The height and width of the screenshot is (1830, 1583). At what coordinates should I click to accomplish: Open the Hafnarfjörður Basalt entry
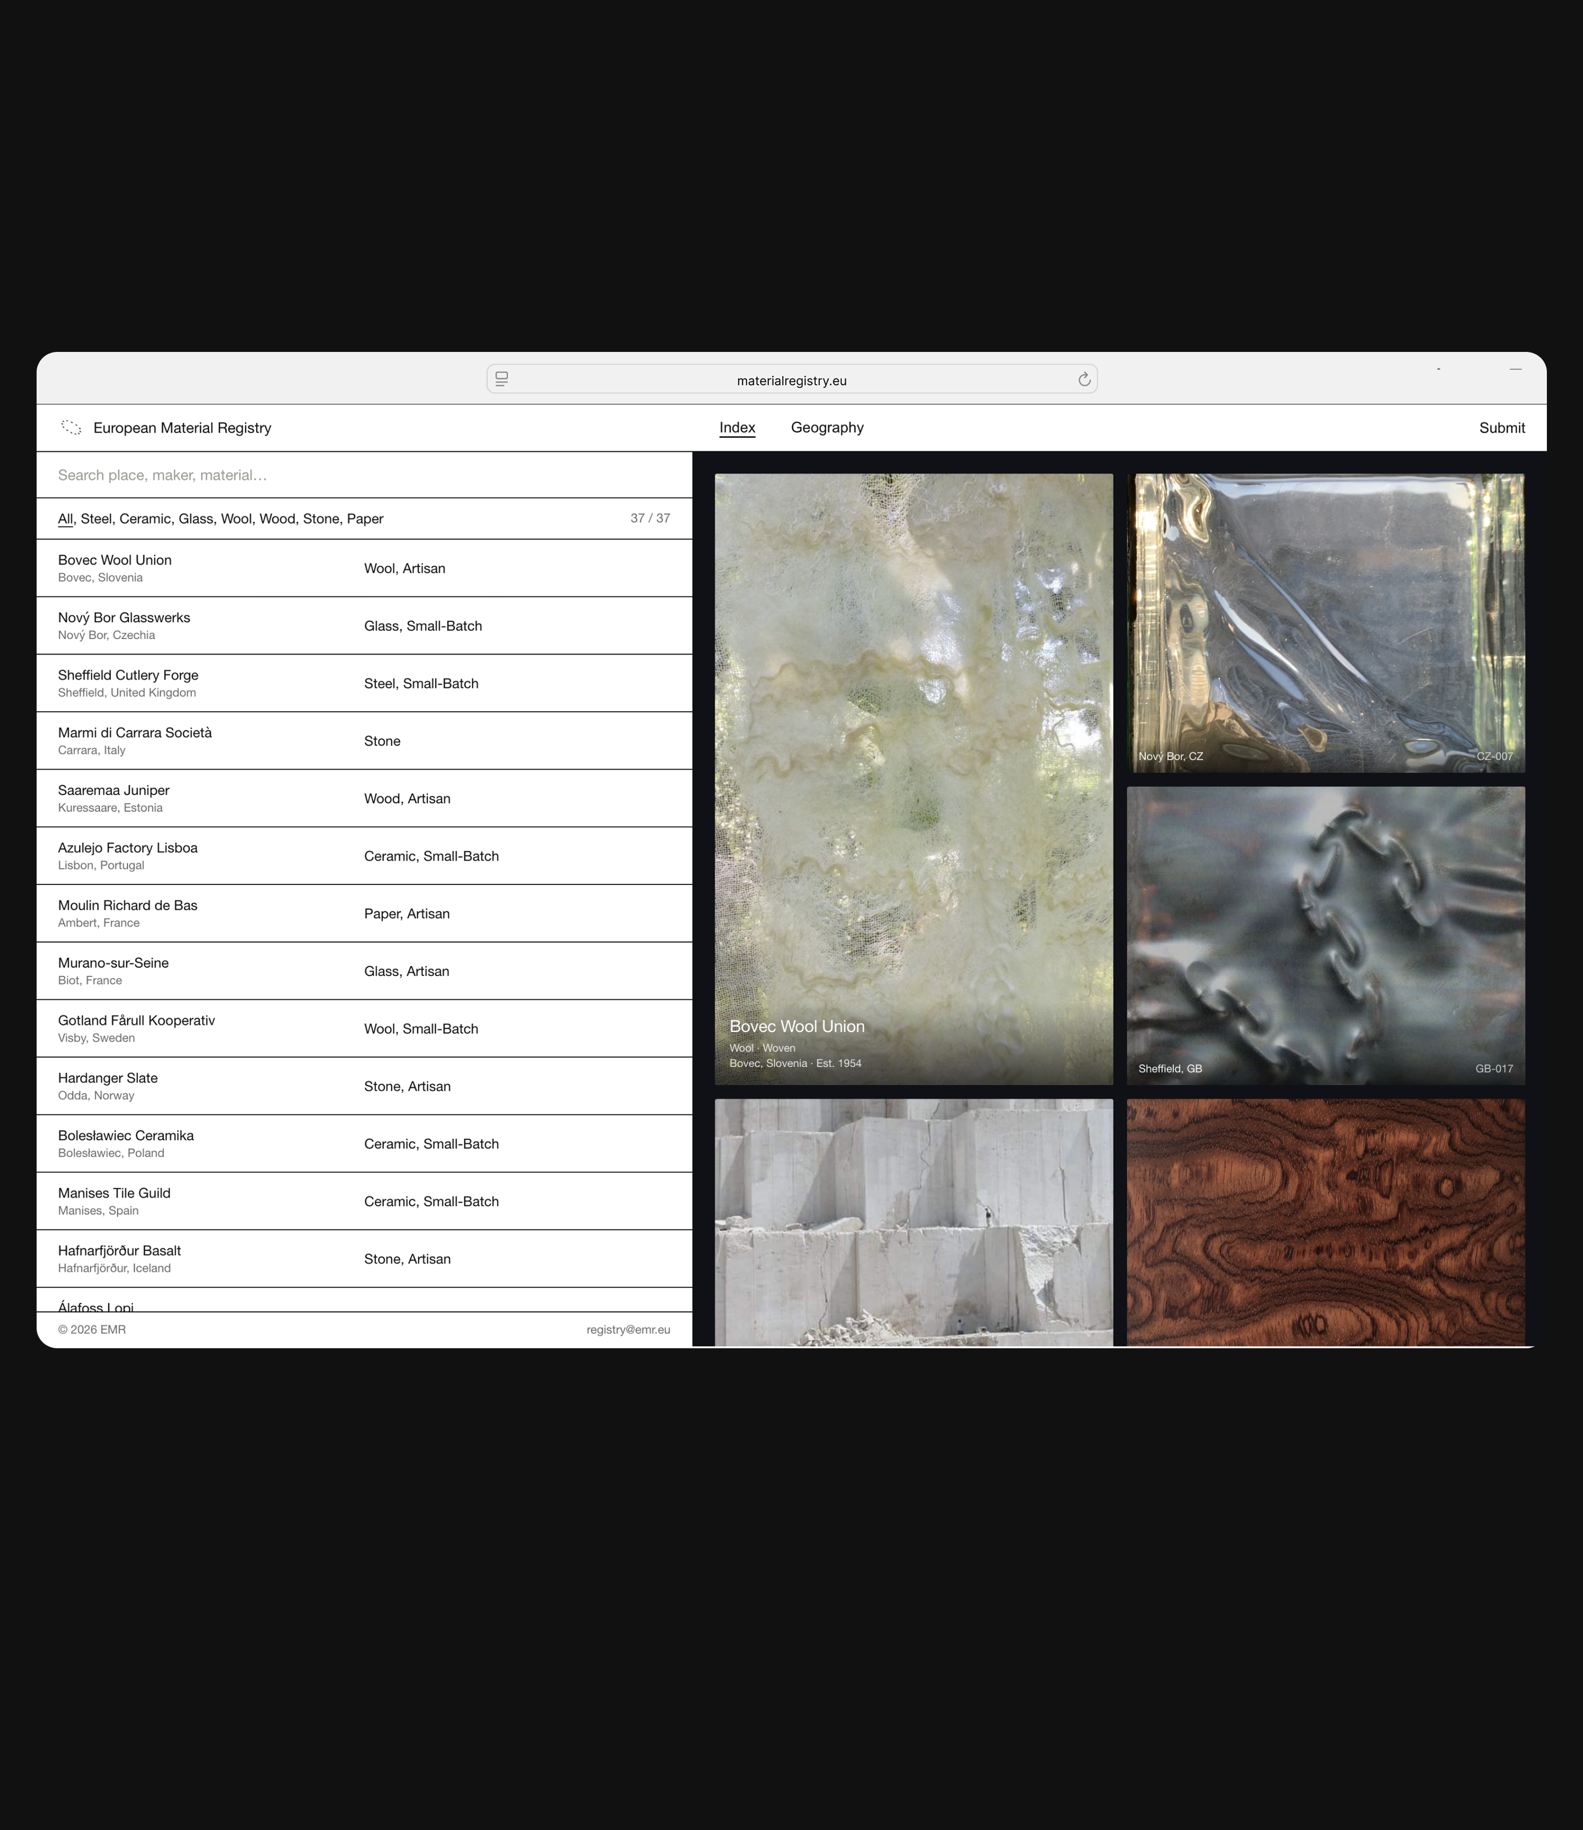[x=364, y=1258]
